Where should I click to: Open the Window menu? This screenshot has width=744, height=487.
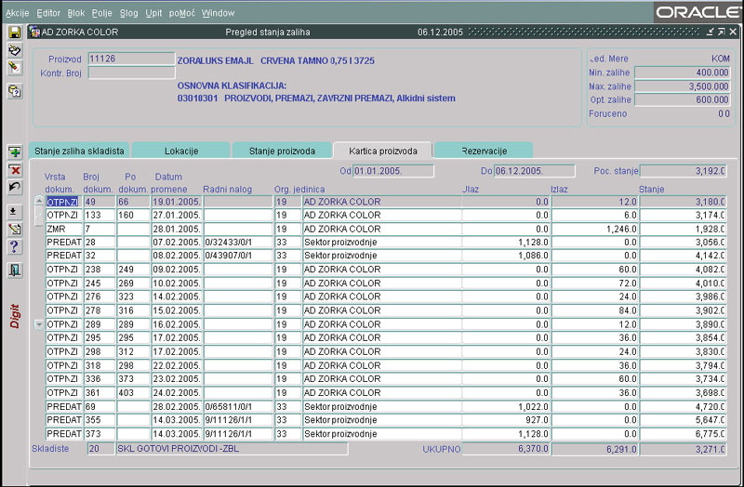219,13
